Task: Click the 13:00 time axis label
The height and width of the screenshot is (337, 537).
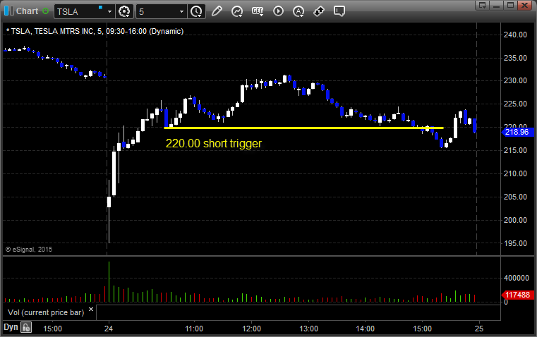Action: click(308, 329)
